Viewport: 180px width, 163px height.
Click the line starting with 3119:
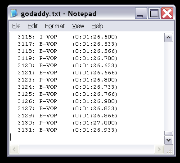coord(67,58)
